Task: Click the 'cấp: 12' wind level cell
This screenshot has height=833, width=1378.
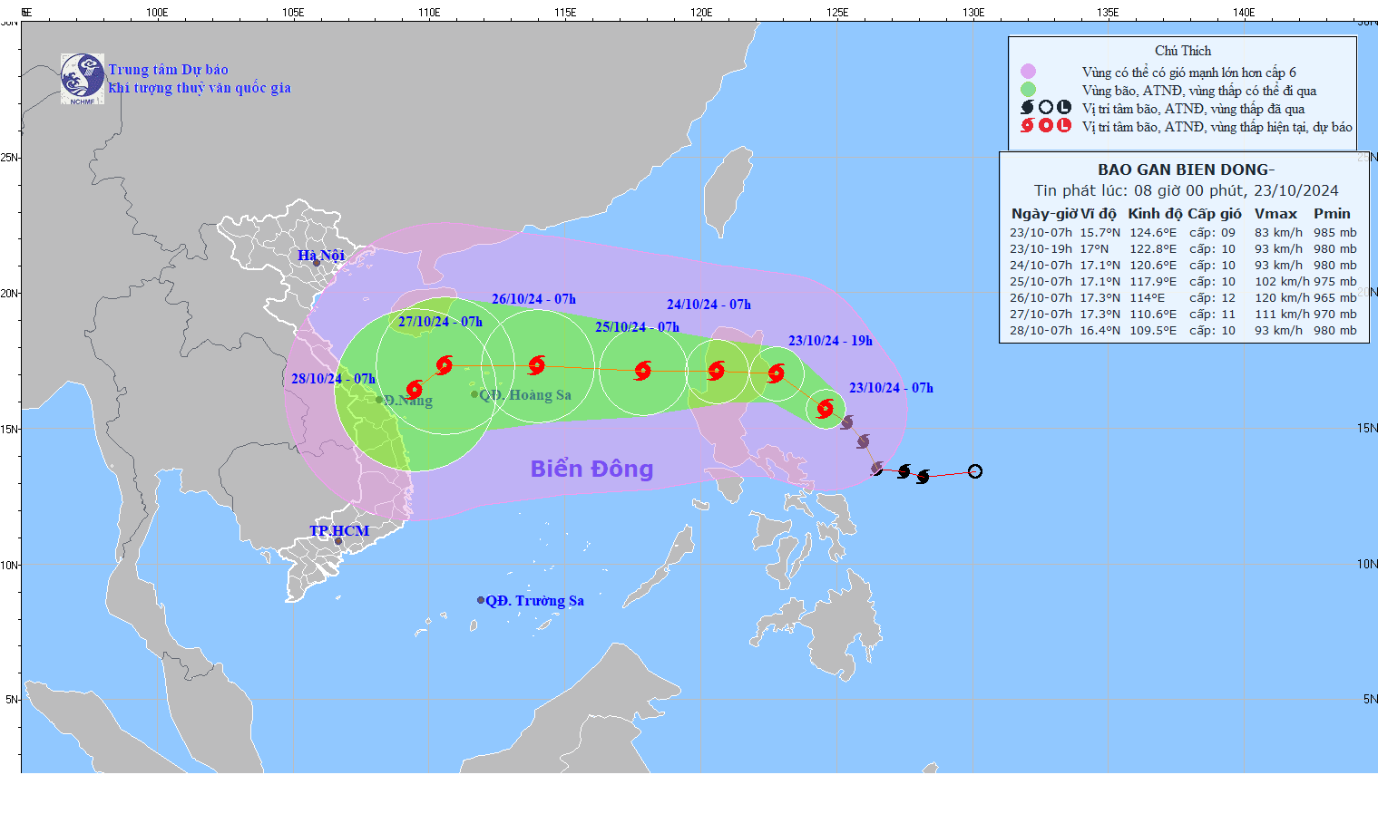Action: (1213, 298)
